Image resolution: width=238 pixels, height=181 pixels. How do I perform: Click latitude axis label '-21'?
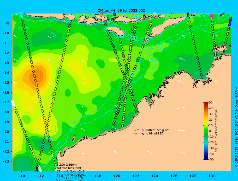tap(6, 142)
